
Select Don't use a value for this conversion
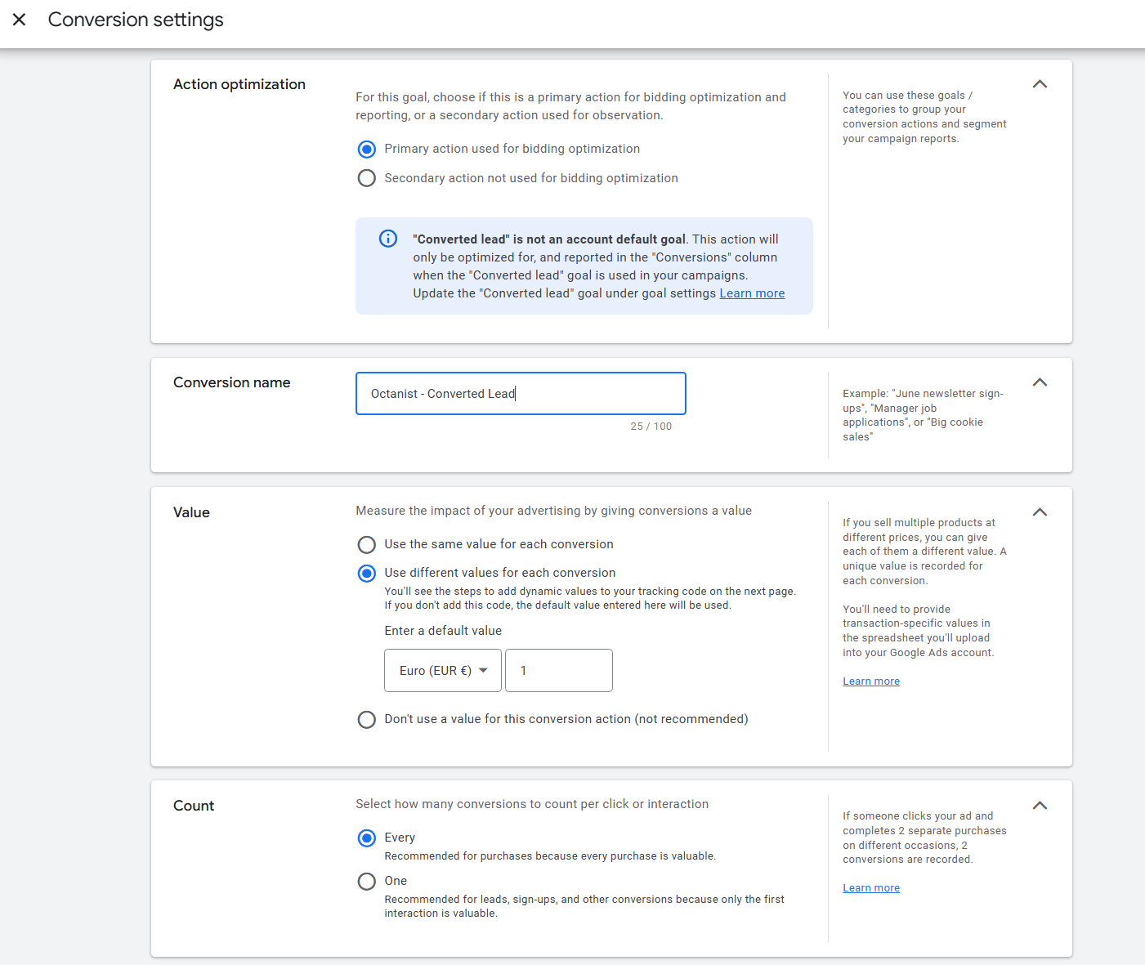pos(366,719)
